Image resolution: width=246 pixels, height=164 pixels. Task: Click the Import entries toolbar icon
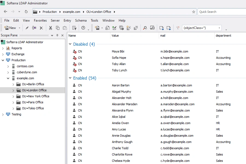pyautogui.click(x=169, y=28)
